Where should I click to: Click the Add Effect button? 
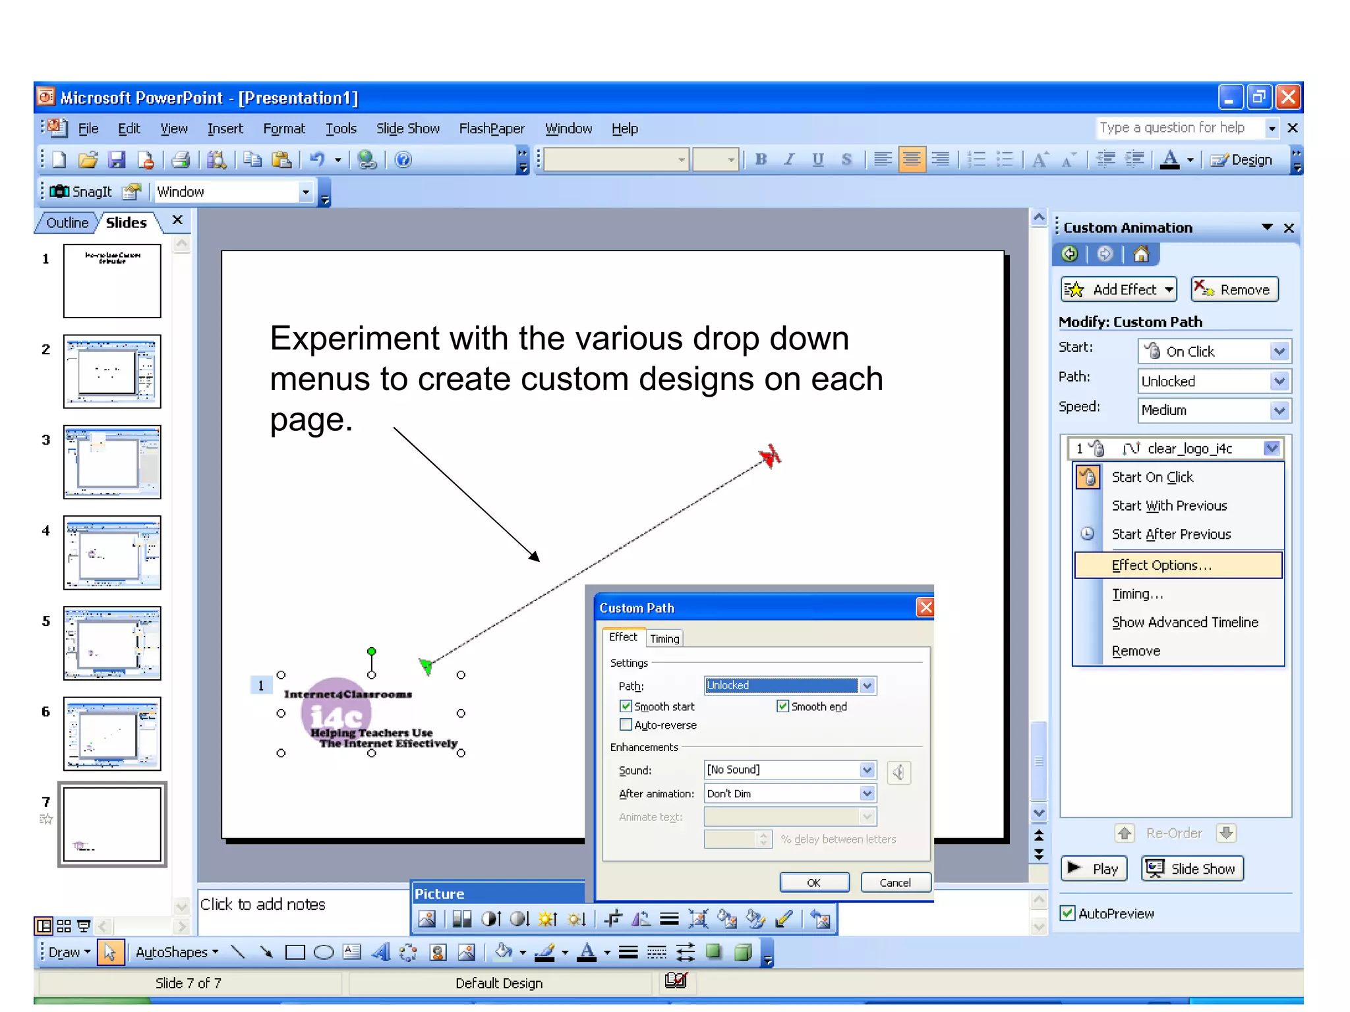(1119, 290)
